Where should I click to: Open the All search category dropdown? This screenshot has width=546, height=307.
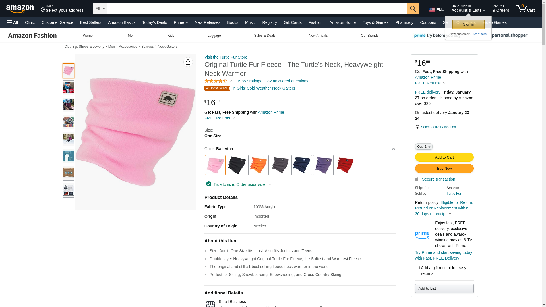[100, 9]
